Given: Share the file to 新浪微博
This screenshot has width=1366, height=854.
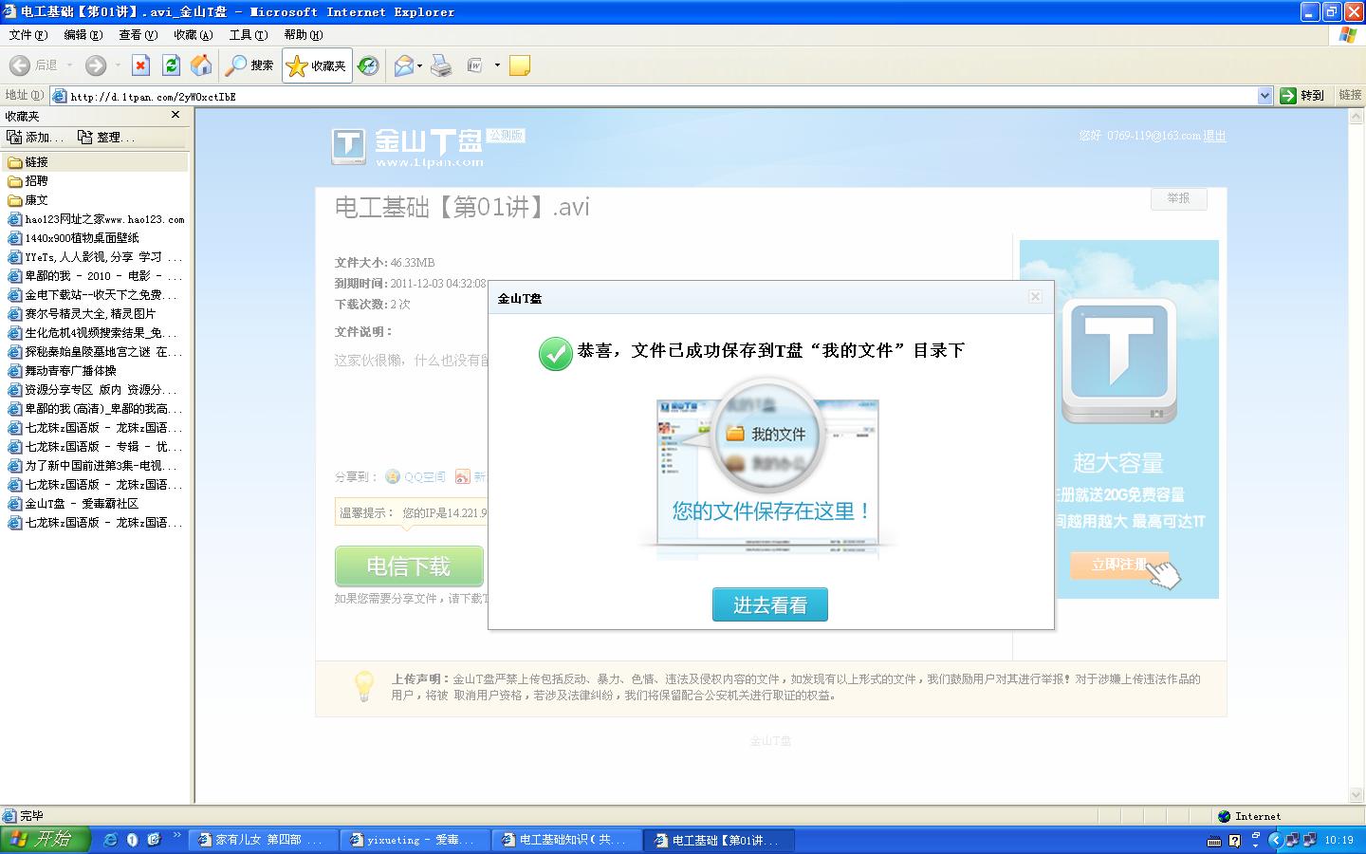Looking at the screenshot, I should (x=462, y=476).
